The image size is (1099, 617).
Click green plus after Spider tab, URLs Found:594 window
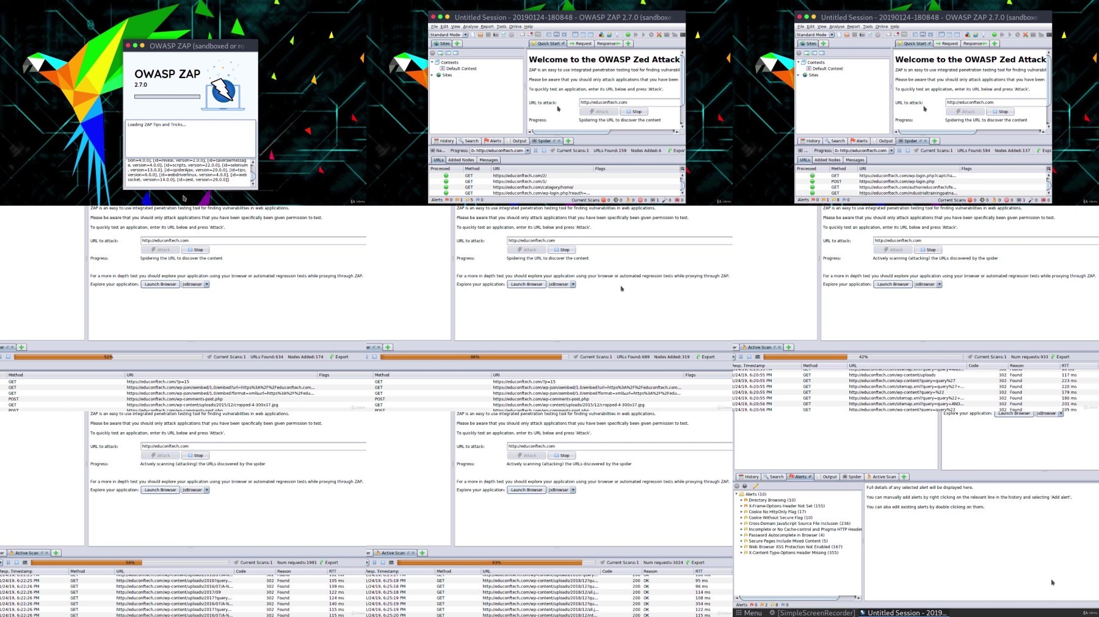(x=935, y=141)
